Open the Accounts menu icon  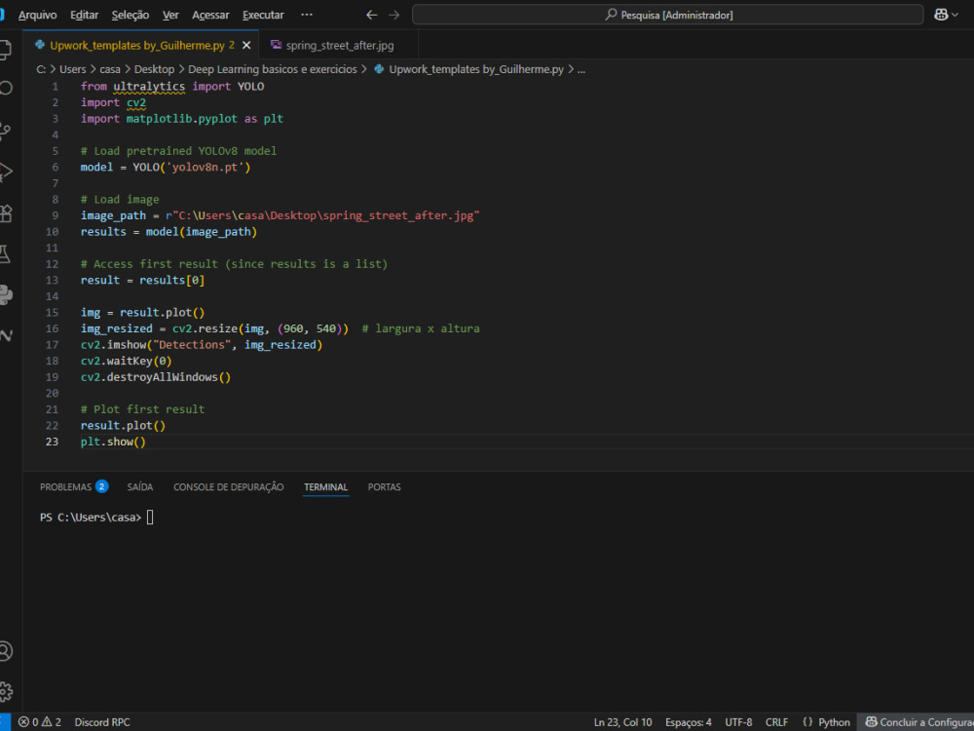[x=5, y=651]
